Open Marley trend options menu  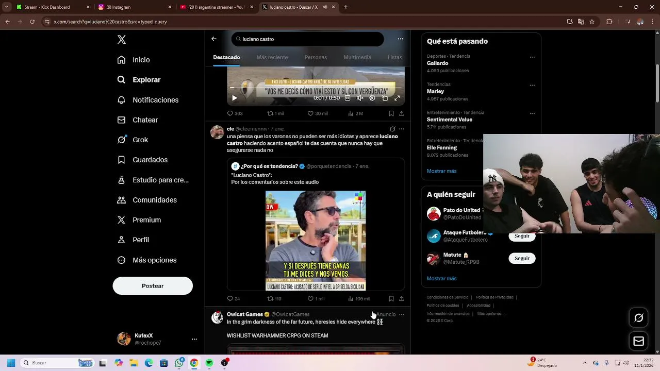[532, 86]
